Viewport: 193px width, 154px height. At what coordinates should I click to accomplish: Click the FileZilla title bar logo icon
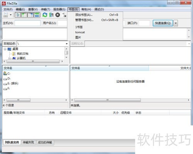click(4, 3)
